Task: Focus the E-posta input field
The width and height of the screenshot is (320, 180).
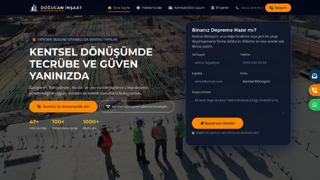Action: click(x=214, y=82)
